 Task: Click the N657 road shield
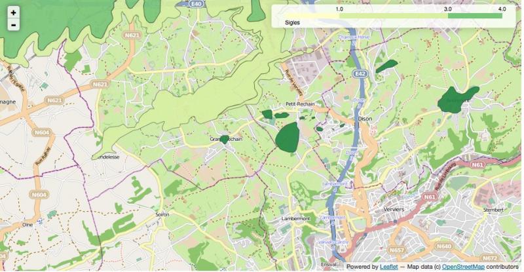(397, 250)
